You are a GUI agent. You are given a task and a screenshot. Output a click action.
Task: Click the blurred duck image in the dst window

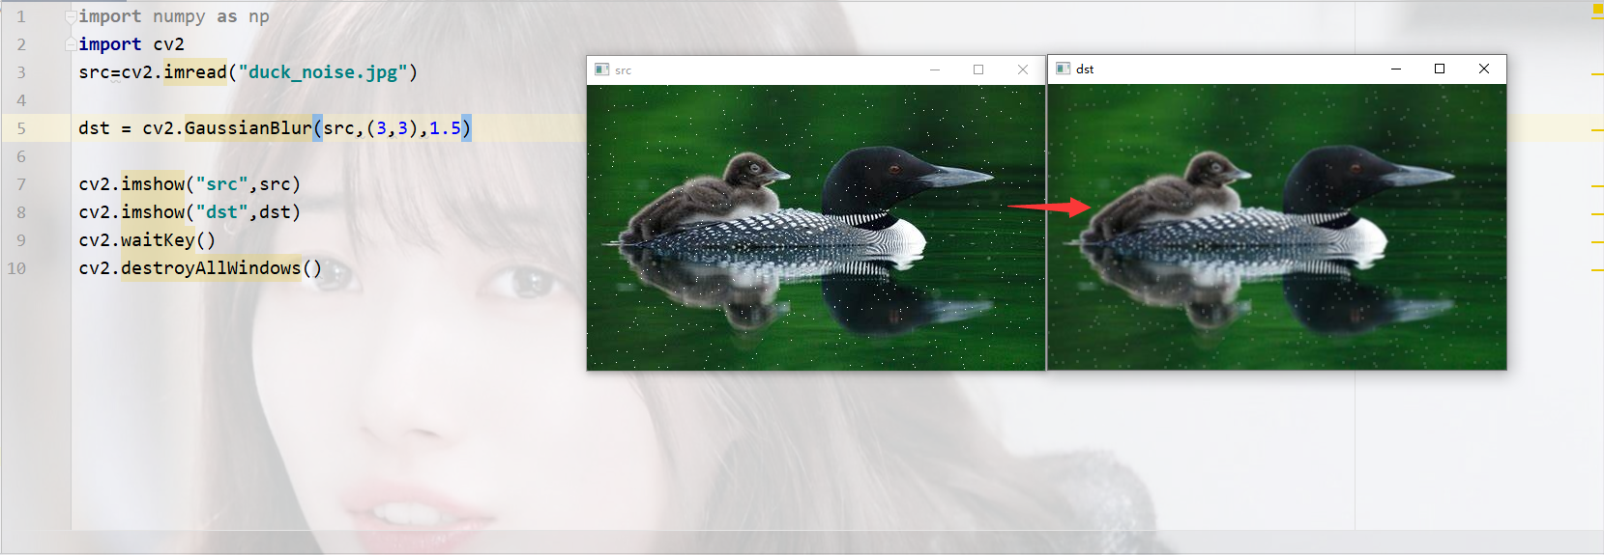point(1277,227)
